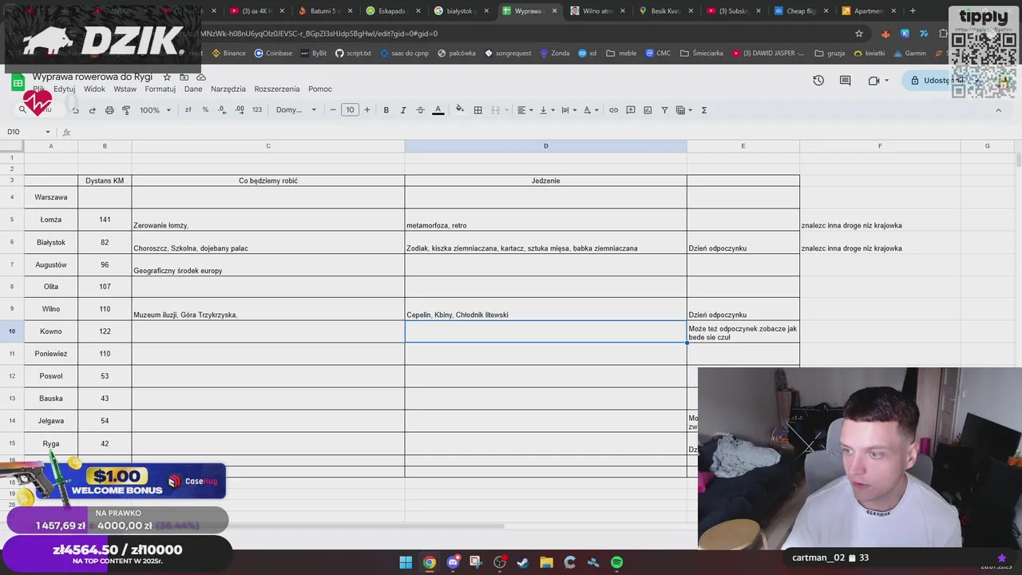The image size is (1022, 575).
Task: Open the songrequest bookmark
Action: coord(508,54)
